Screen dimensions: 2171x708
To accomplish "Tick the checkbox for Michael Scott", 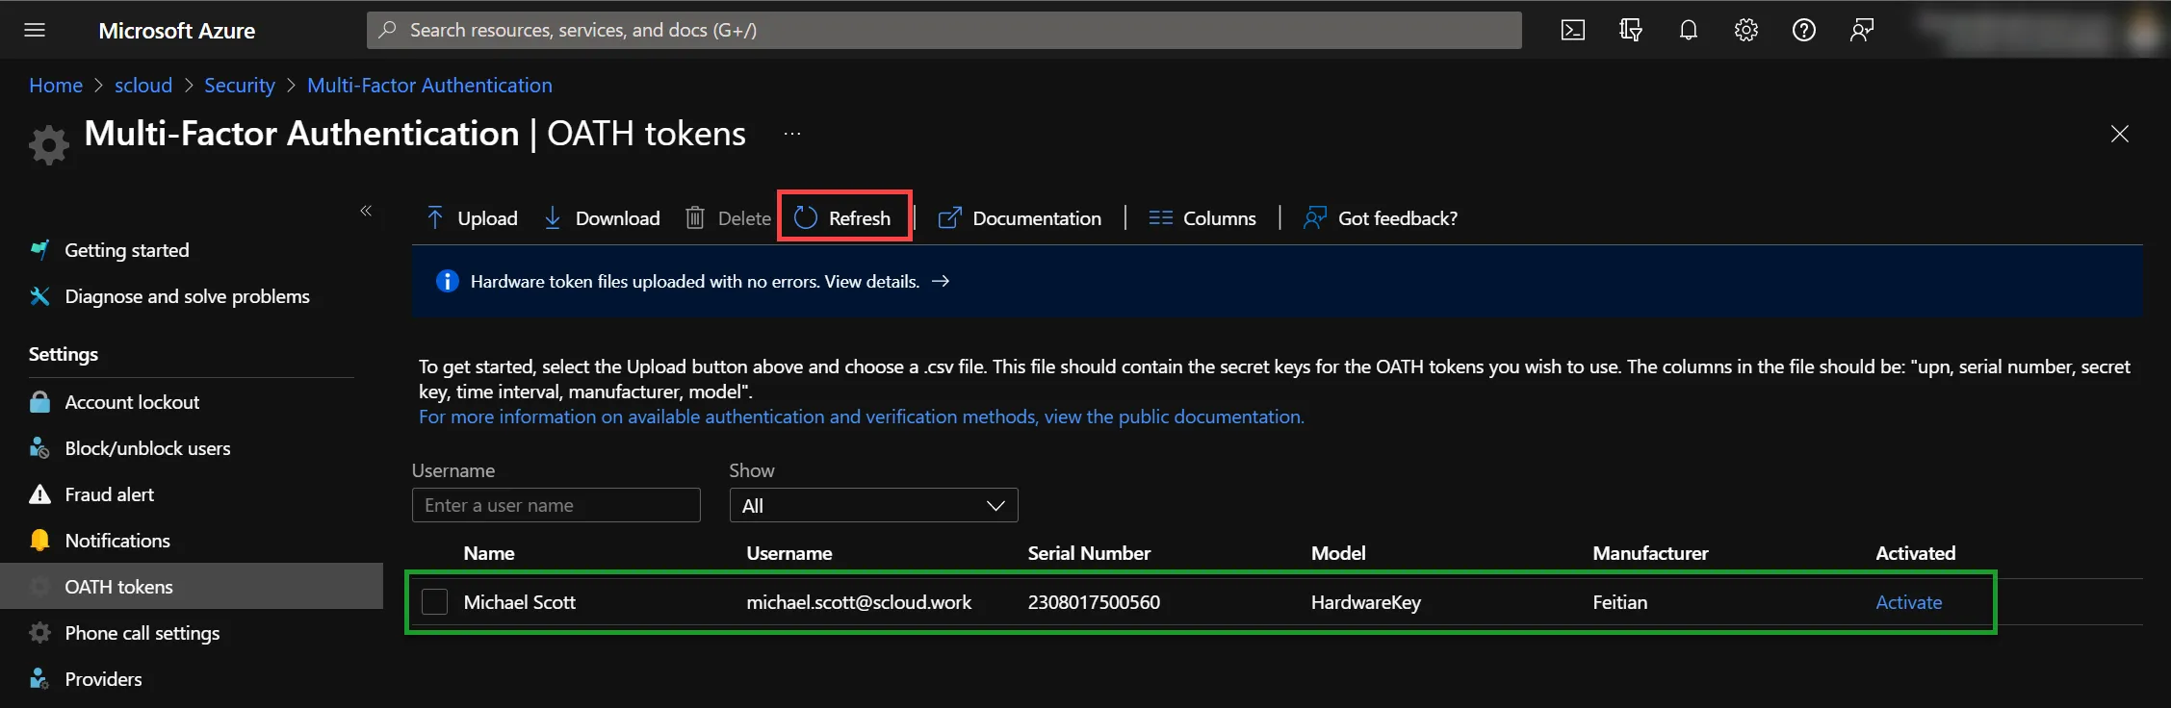I will 435,602.
